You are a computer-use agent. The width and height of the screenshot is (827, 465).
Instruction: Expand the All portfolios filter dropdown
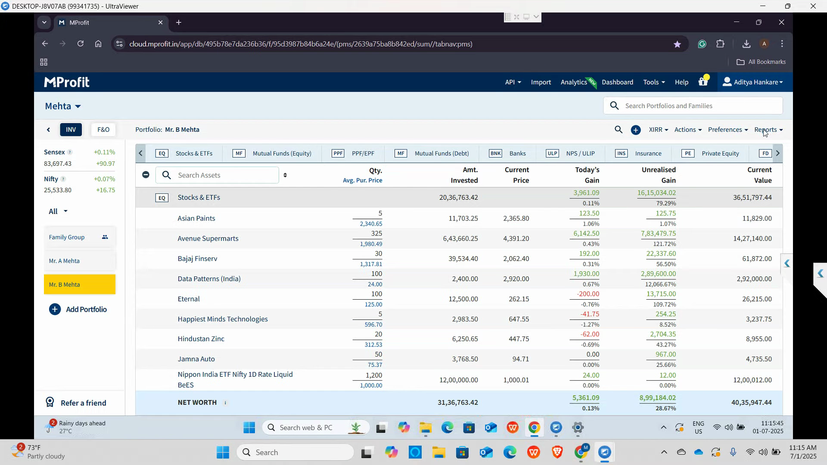point(58,211)
